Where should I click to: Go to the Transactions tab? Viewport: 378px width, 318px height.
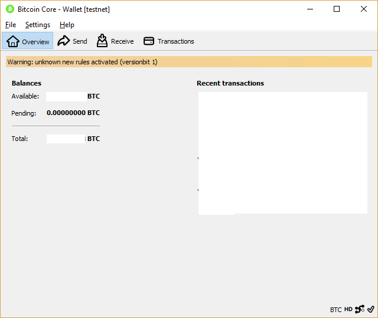click(x=169, y=41)
